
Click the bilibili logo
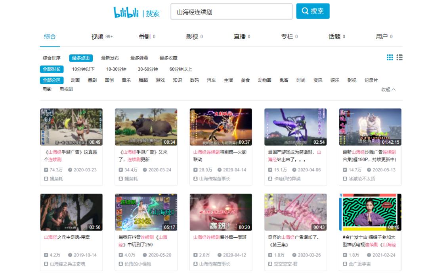pos(126,12)
